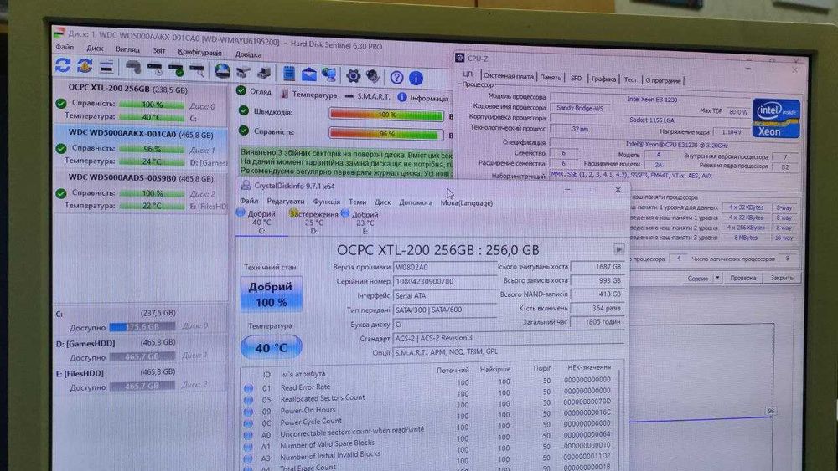
Task: Open the Звіт menu in Hard Disk Sentinel
Action: [x=158, y=51]
